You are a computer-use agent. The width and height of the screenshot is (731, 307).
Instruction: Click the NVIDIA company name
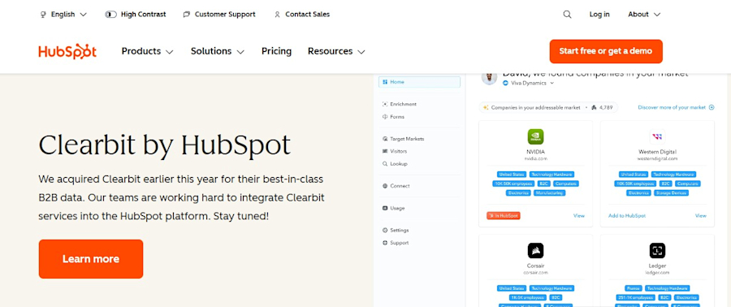535,152
